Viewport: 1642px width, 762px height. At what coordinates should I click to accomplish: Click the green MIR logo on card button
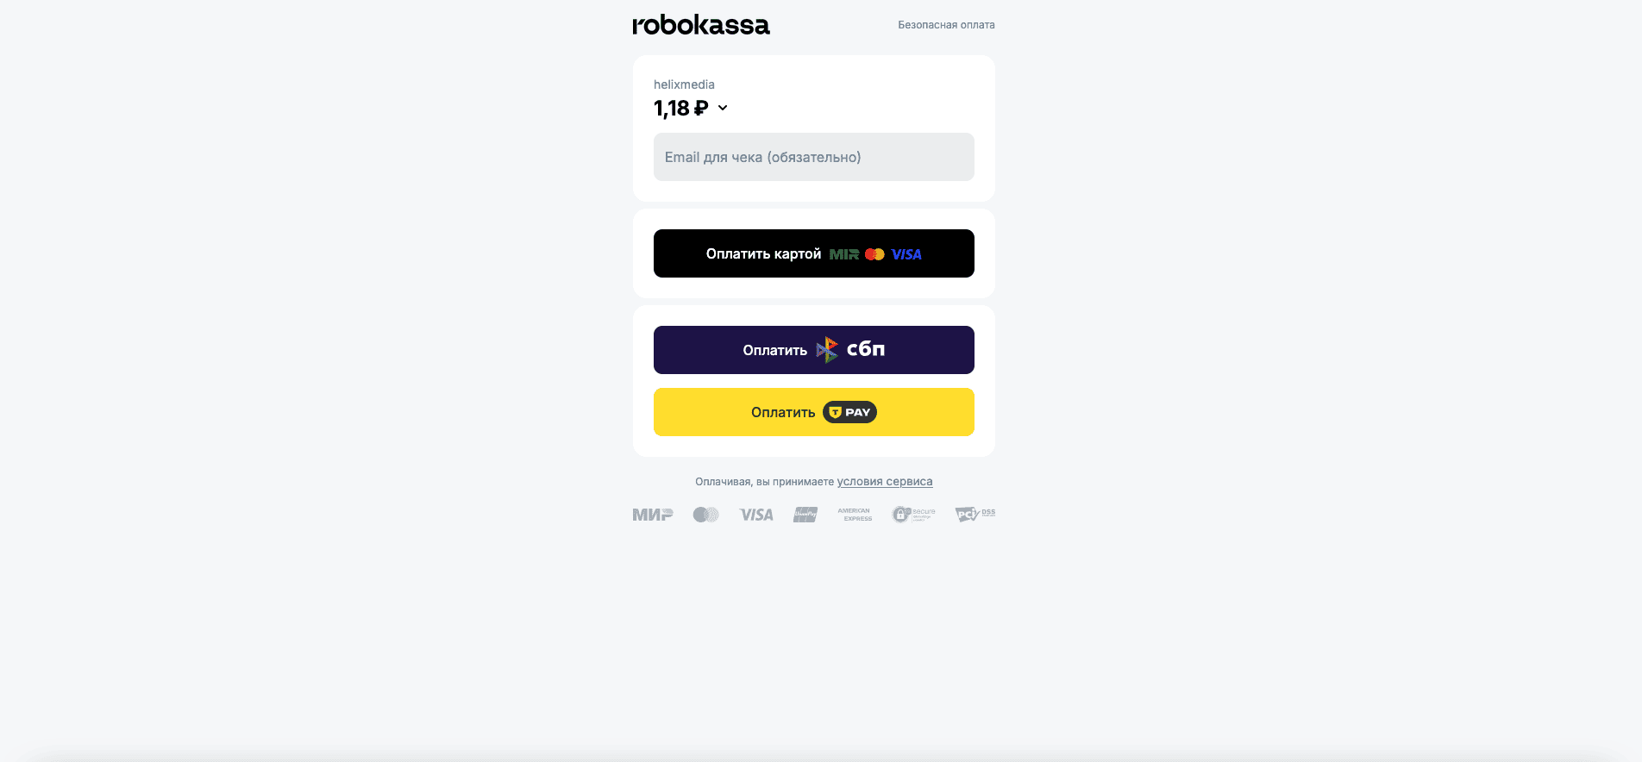[x=843, y=254]
